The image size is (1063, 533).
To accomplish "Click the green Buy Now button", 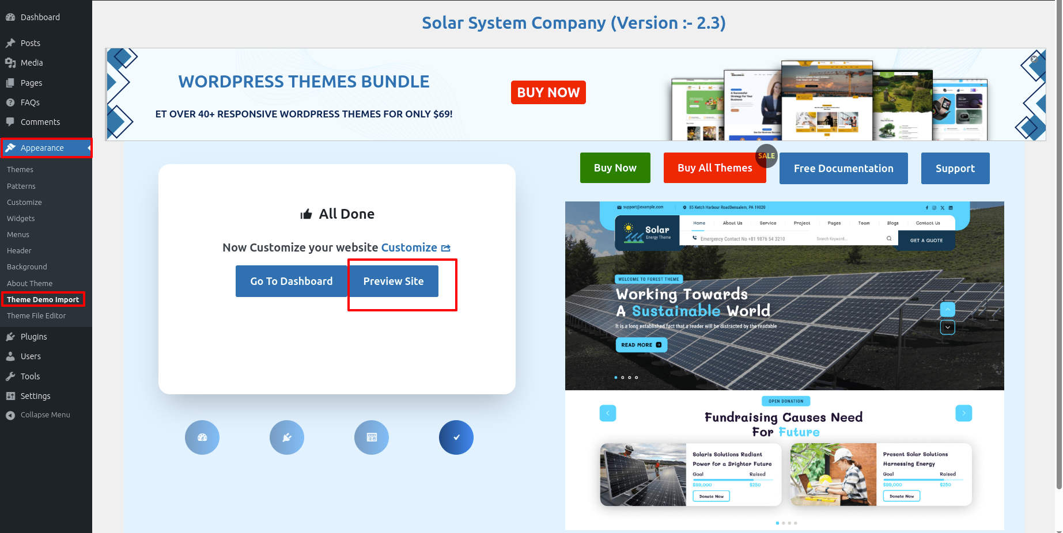I will (615, 168).
